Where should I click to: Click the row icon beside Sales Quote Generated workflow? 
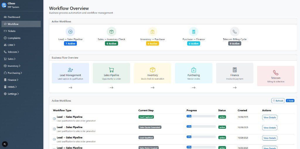pyautogui.click(x=54, y=129)
